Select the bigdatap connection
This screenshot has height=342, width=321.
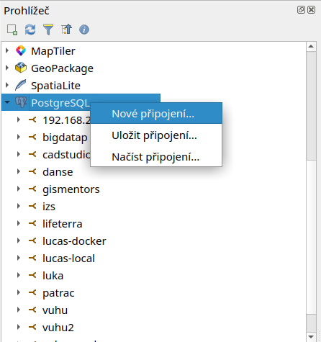(65, 138)
